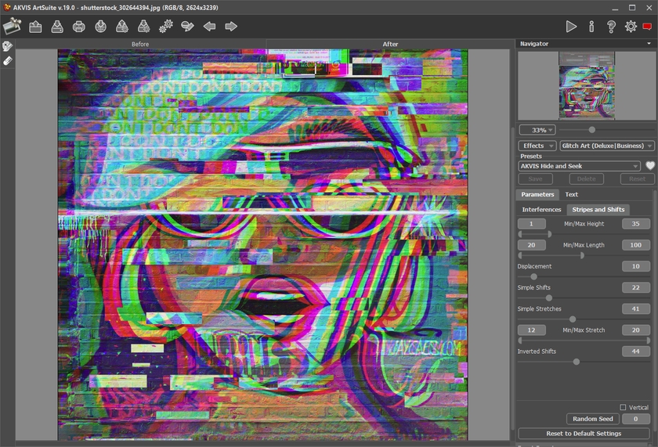Image resolution: width=658 pixels, height=447 pixels.
Task: Open the 33% zoom level dropdown
Action: [x=537, y=130]
